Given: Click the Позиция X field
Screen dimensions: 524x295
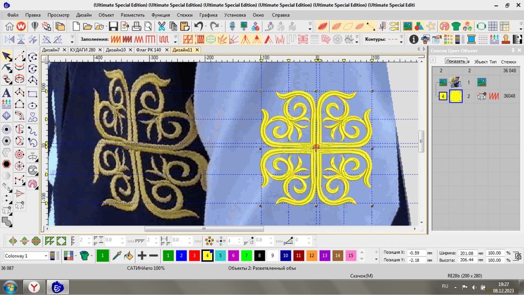Looking at the screenshot, I should [x=417, y=253].
